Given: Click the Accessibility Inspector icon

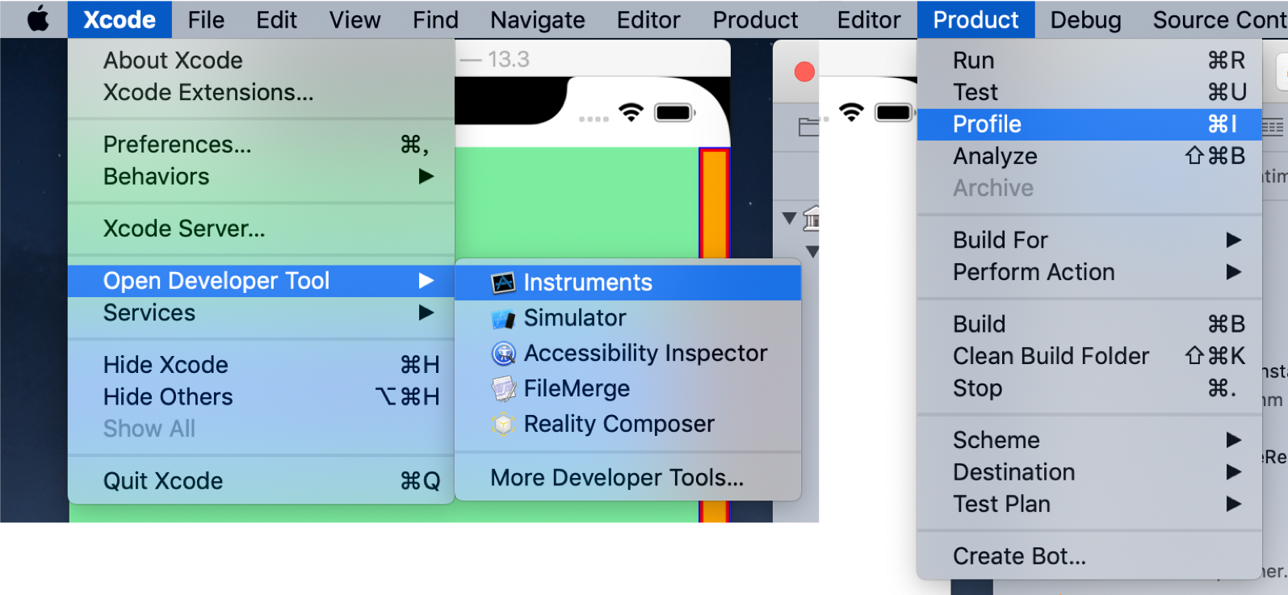Looking at the screenshot, I should tap(503, 354).
